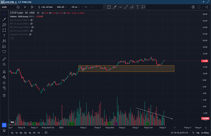Open chart settings gear icon
This screenshot has height=136, width=211.
coord(193,7)
